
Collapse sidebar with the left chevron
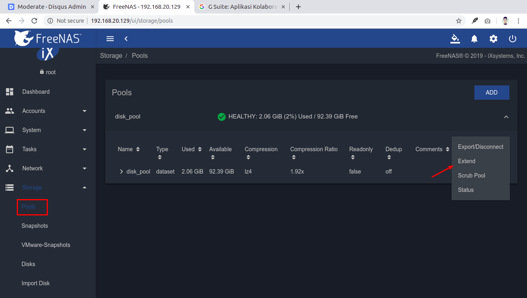point(126,39)
